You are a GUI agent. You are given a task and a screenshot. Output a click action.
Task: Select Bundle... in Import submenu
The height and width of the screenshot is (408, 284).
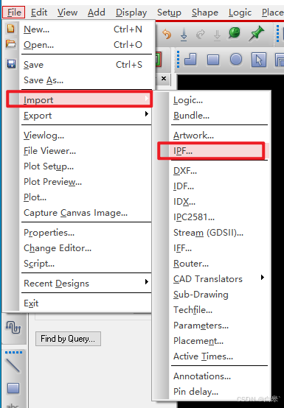pos(219,116)
